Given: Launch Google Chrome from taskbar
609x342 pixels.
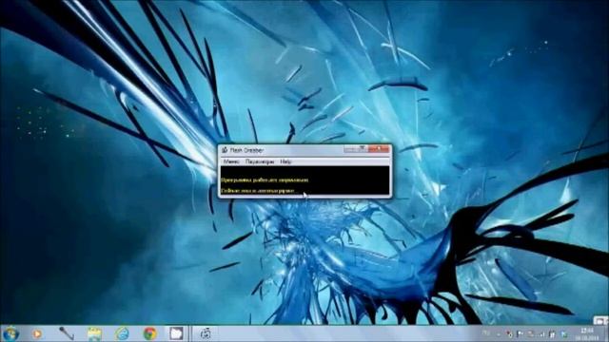Looking at the screenshot, I should tap(150, 333).
